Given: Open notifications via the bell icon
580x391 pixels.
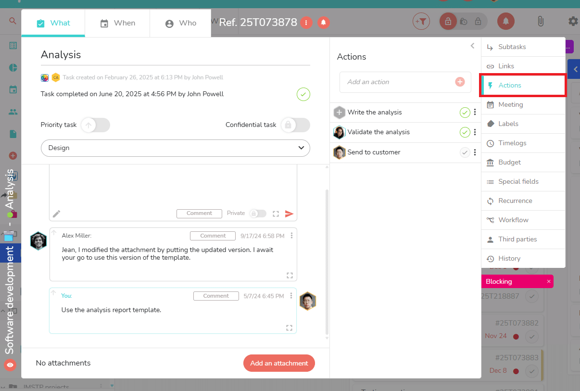Looking at the screenshot, I should click(506, 21).
